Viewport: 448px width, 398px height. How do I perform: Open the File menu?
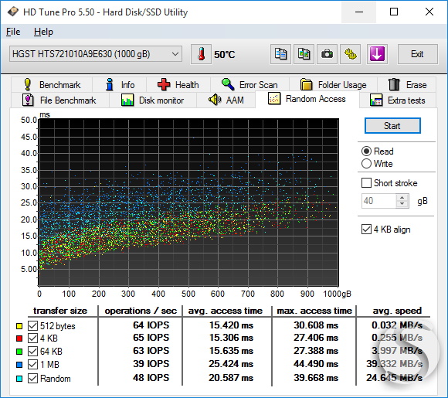(13, 32)
